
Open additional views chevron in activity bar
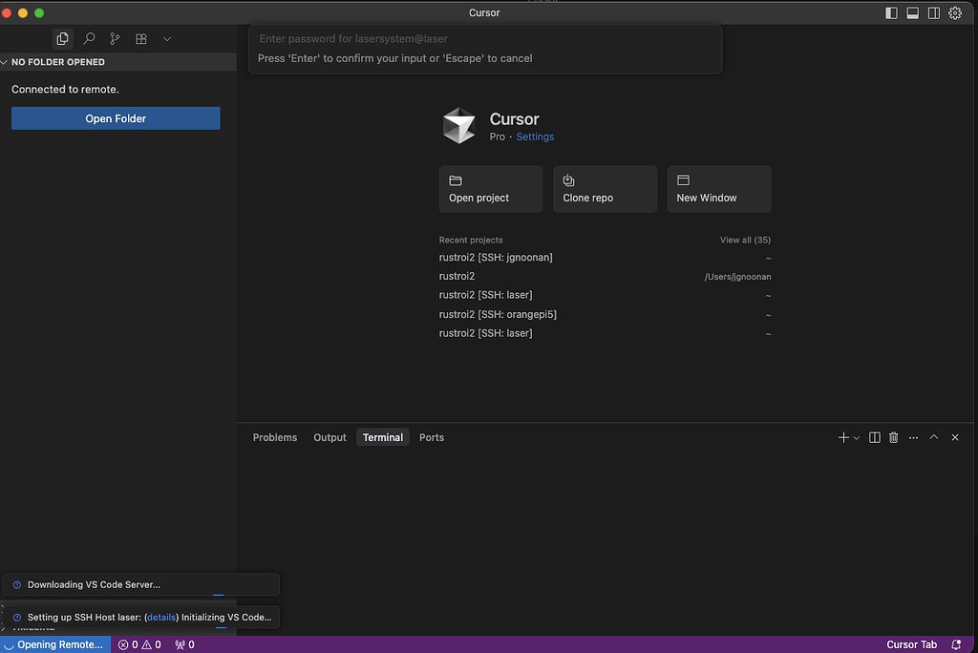click(167, 38)
